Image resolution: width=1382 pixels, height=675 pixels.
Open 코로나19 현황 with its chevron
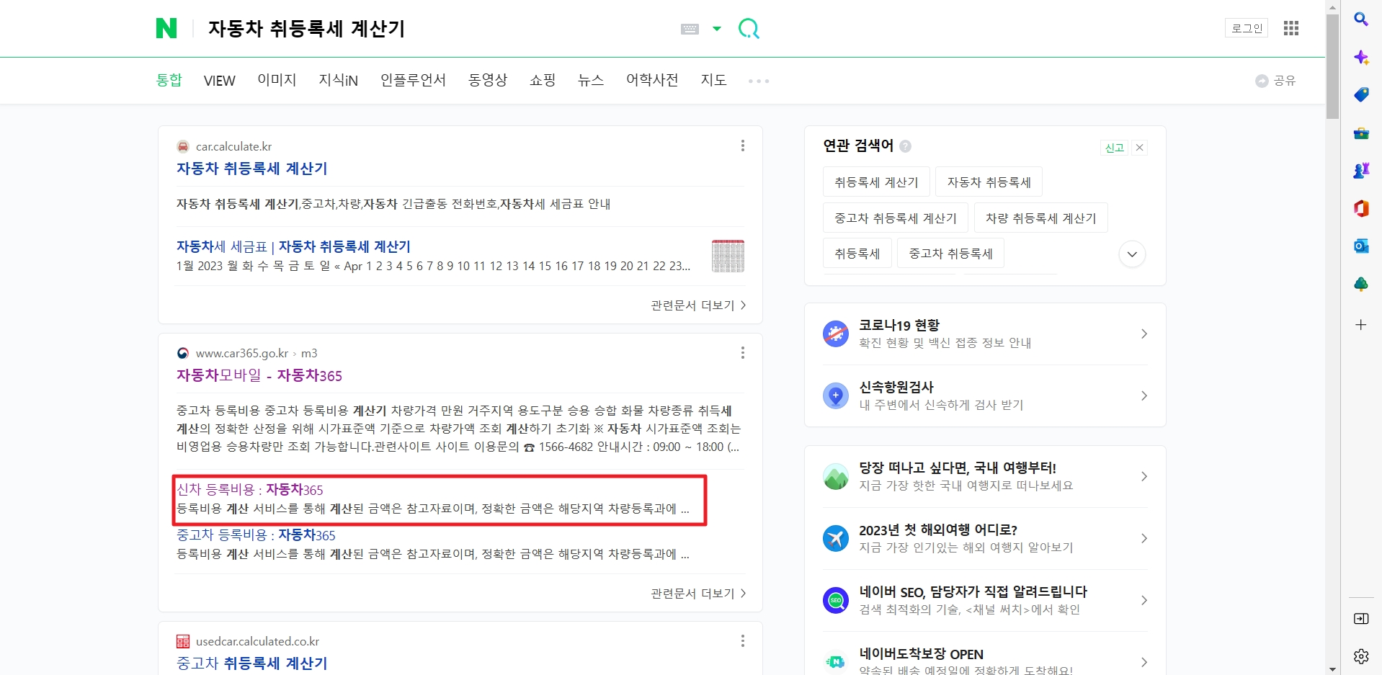tap(1144, 334)
